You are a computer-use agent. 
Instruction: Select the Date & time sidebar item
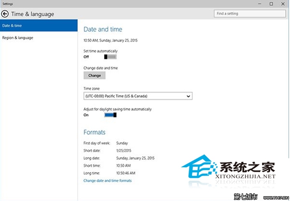point(39,25)
